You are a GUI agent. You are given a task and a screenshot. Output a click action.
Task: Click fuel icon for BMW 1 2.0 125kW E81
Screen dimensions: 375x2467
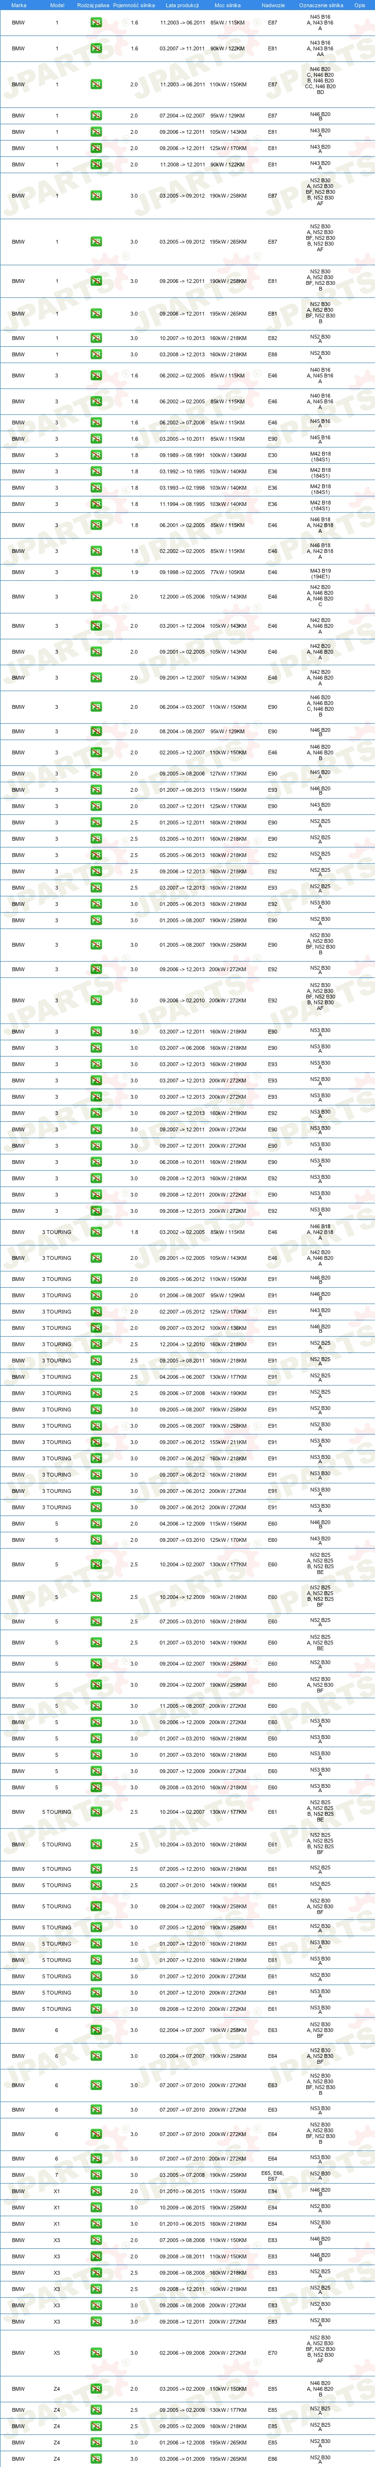tap(95, 149)
